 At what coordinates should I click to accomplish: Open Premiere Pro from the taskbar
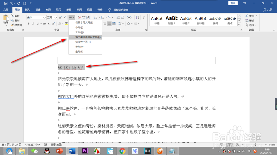click(x=85, y=151)
